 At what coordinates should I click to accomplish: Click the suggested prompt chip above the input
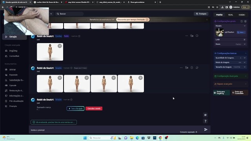coord(54,122)
